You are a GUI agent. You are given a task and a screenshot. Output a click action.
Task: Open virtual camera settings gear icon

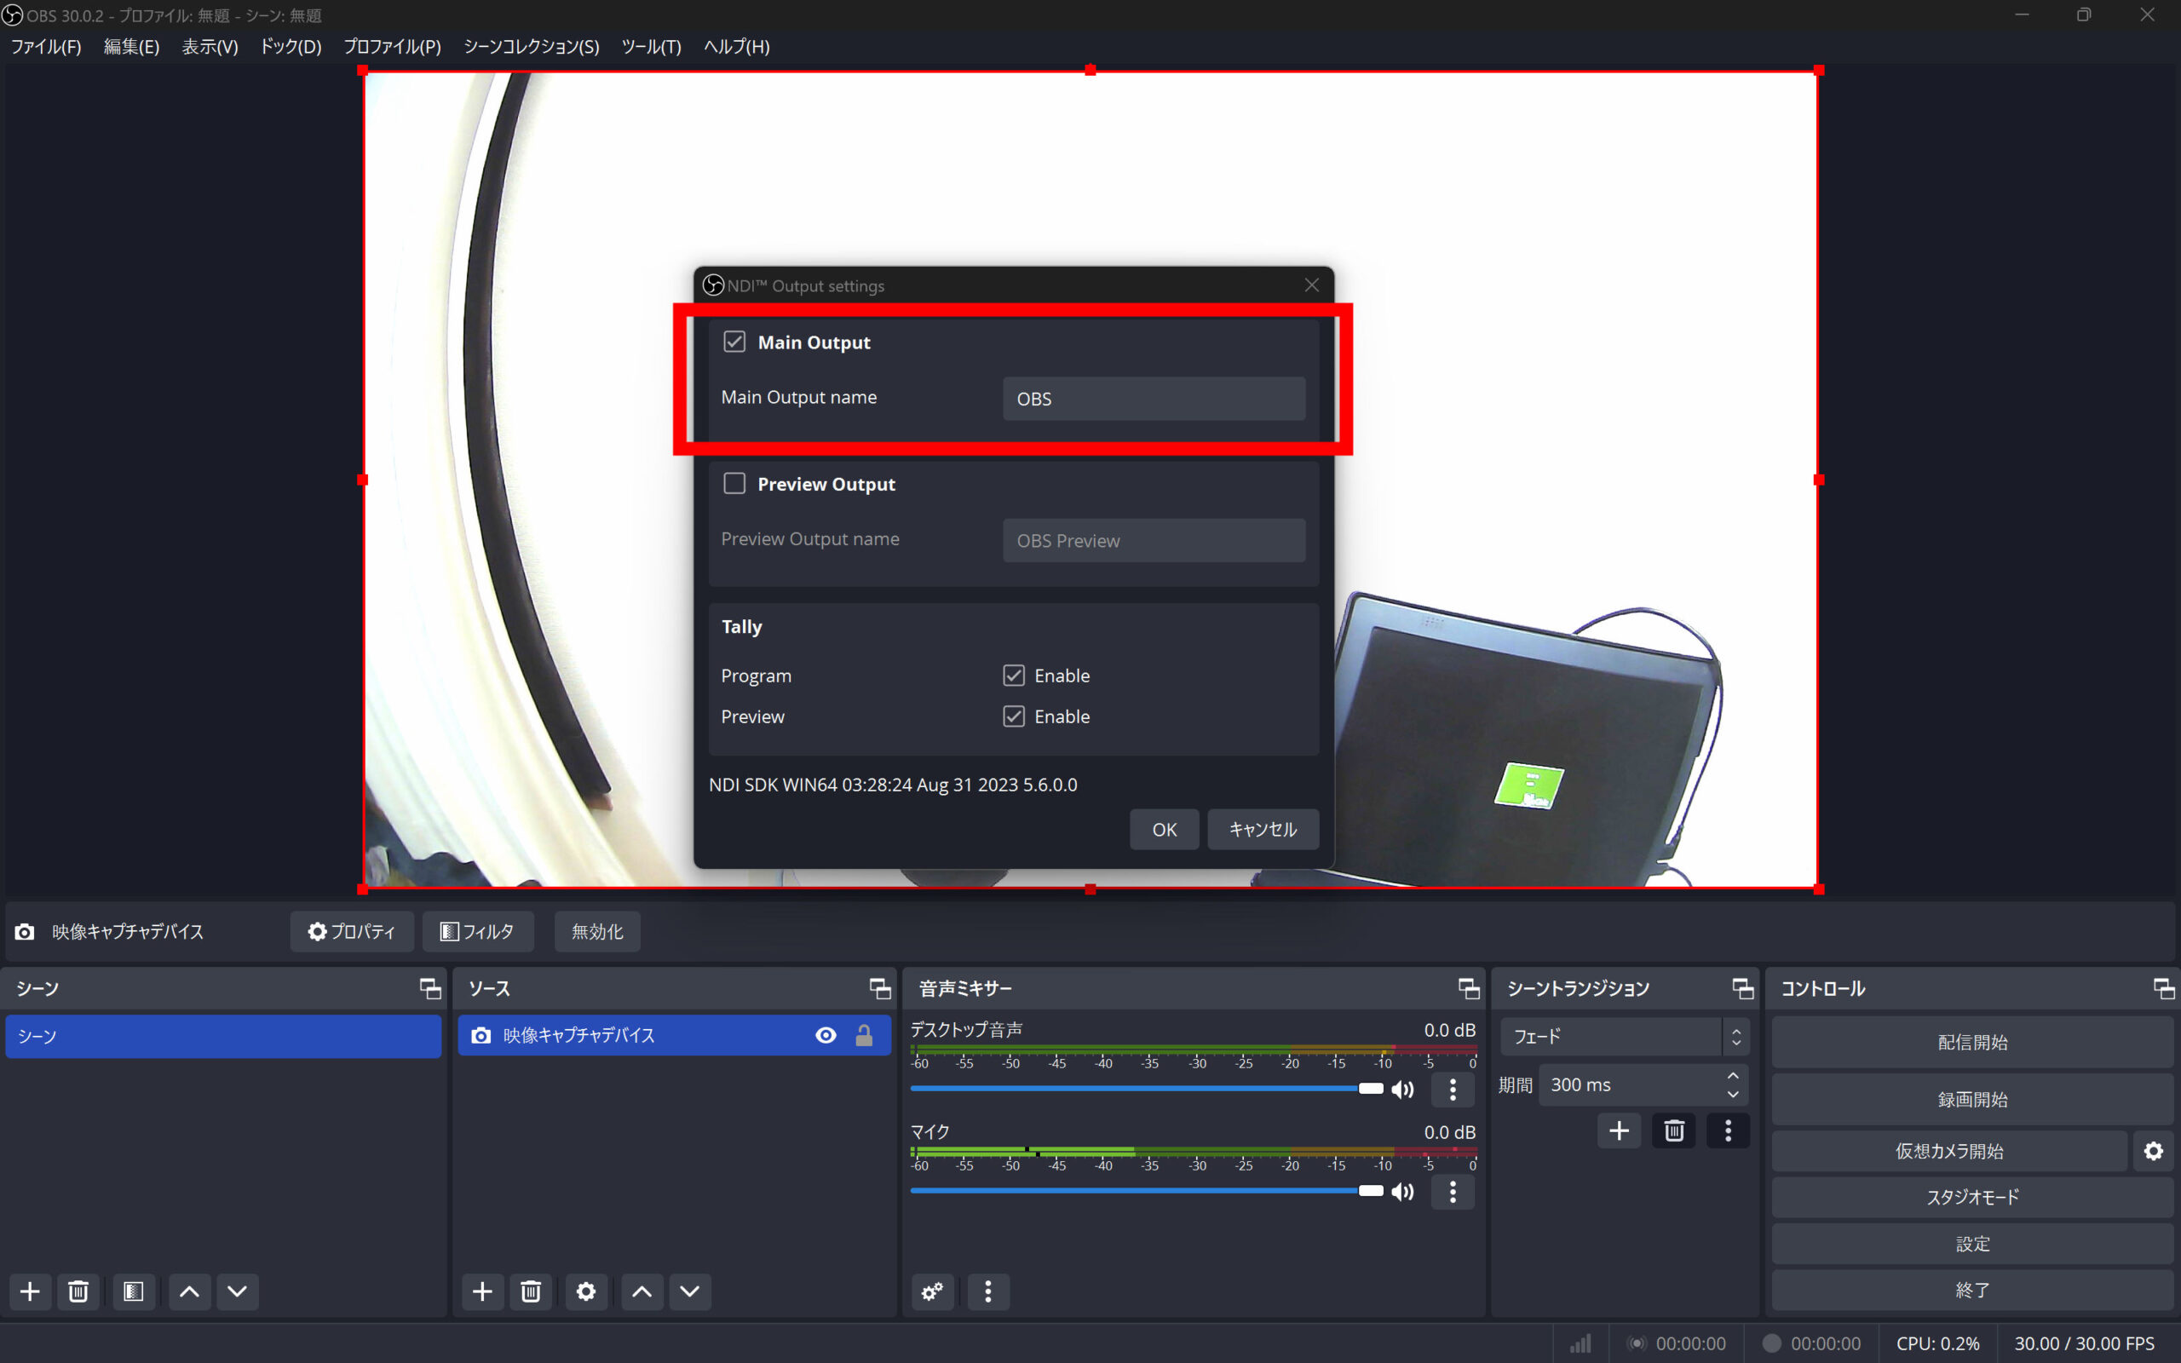[x=2153, y=1151]
